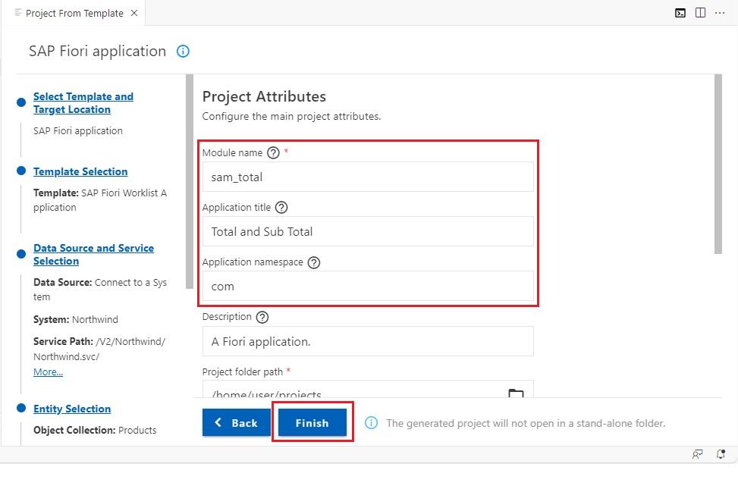
Task: Click 'Service Path: /V2/Northwind/Northwind.svc/' text
Action: tap(99, 349)
